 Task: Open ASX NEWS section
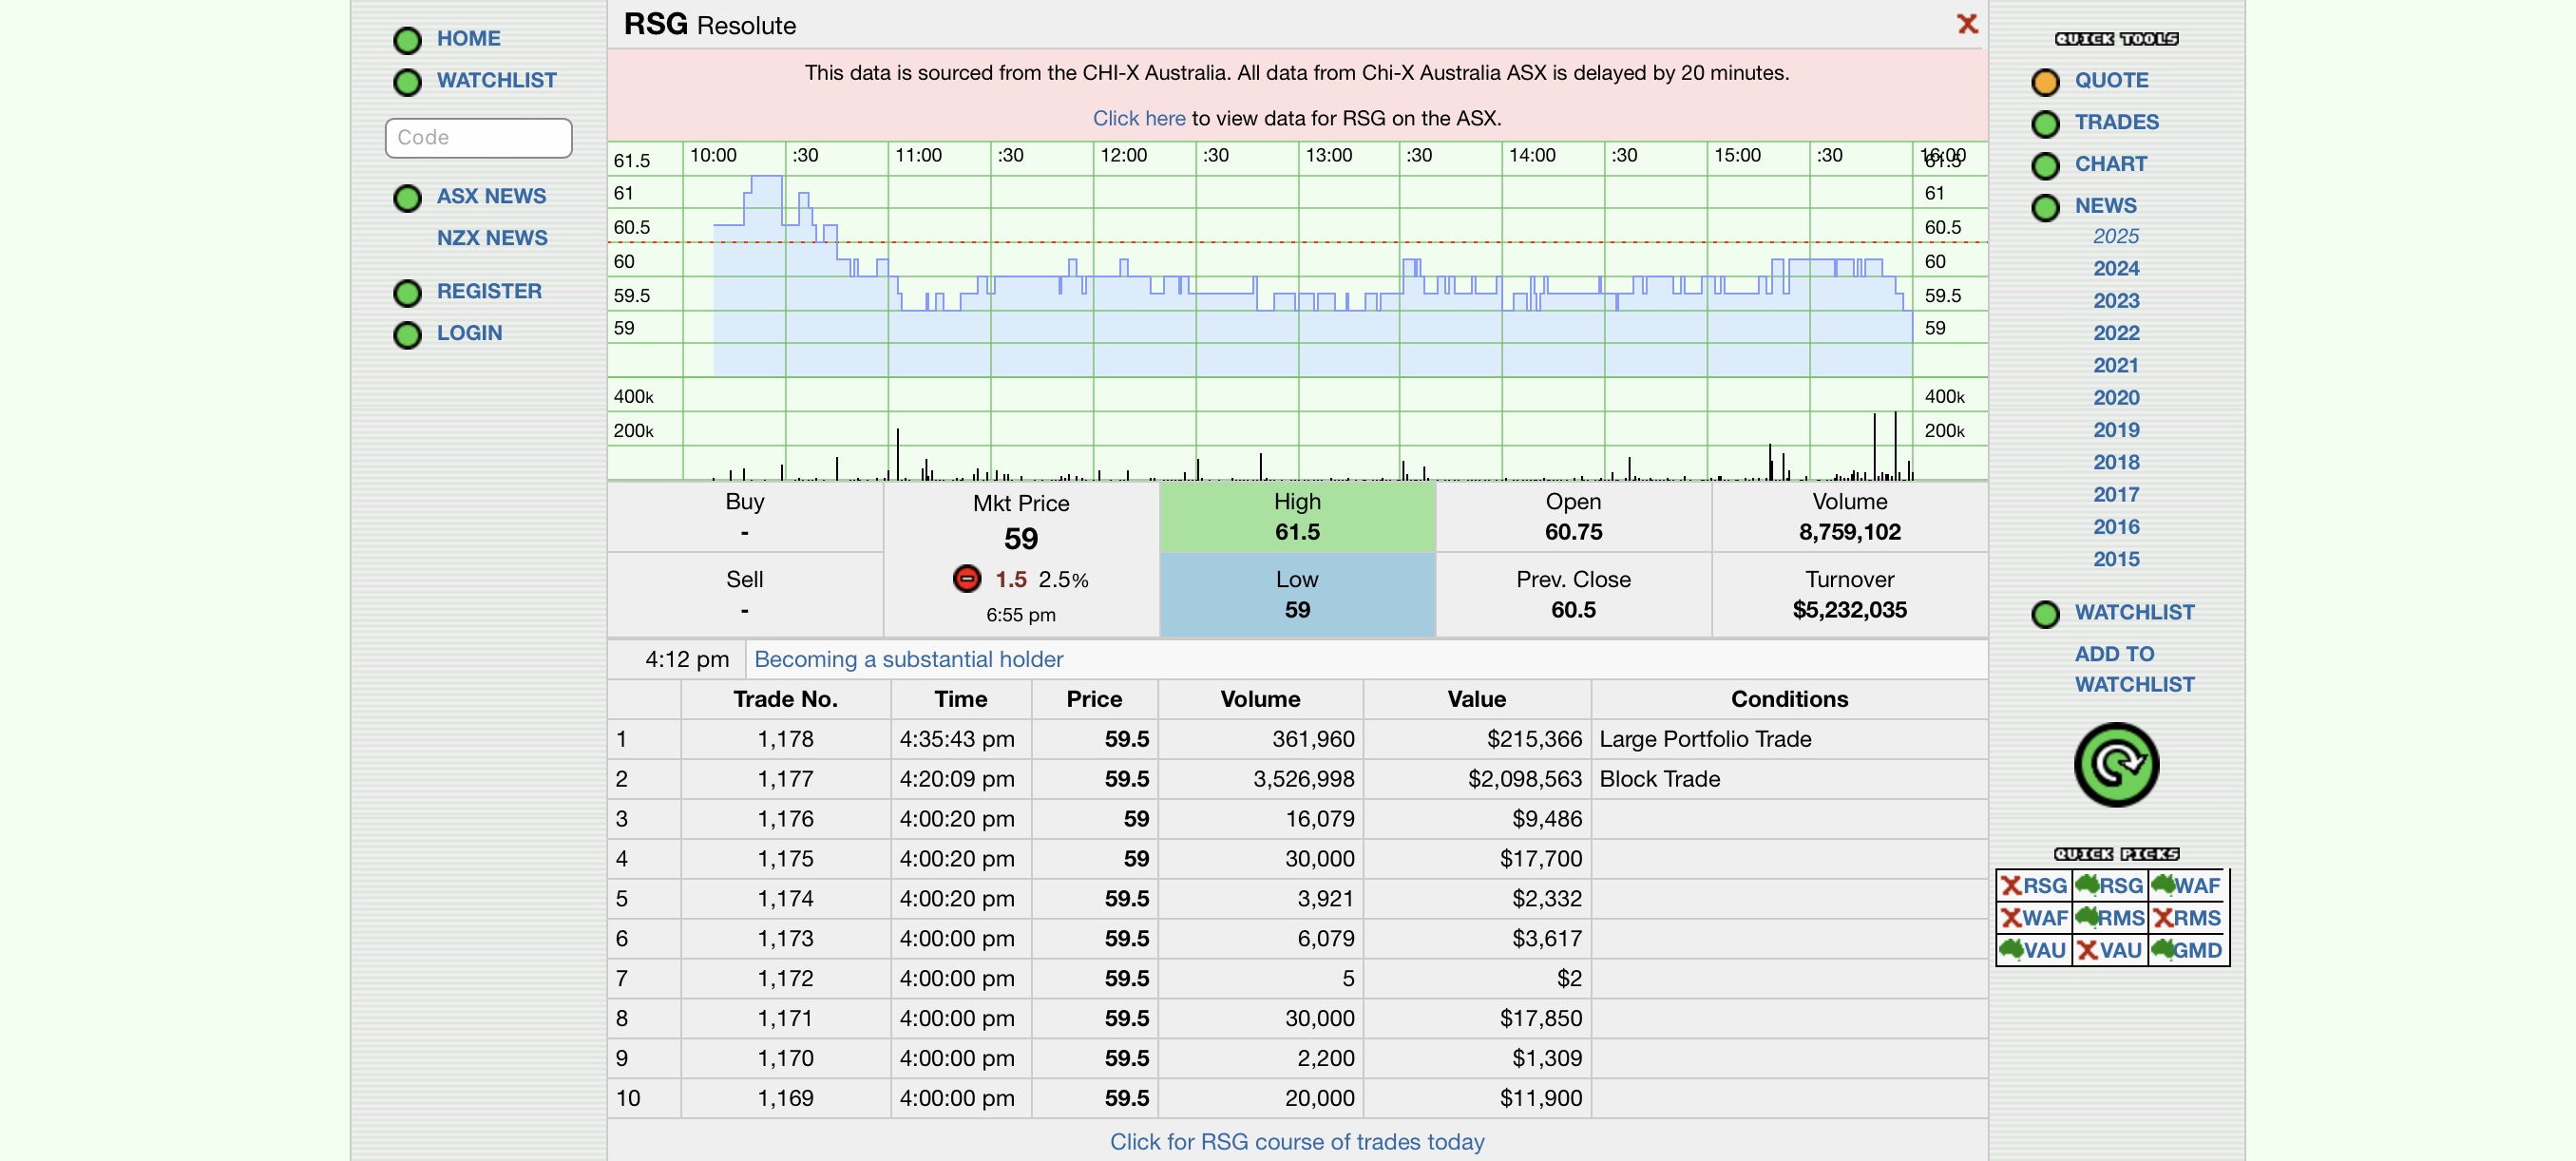(x=491, y=196)
